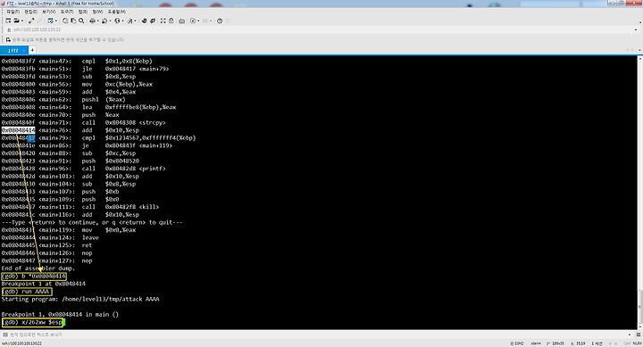The image size is (643, 347).
Task: Click the plus button to add tab
Action: 32,50
